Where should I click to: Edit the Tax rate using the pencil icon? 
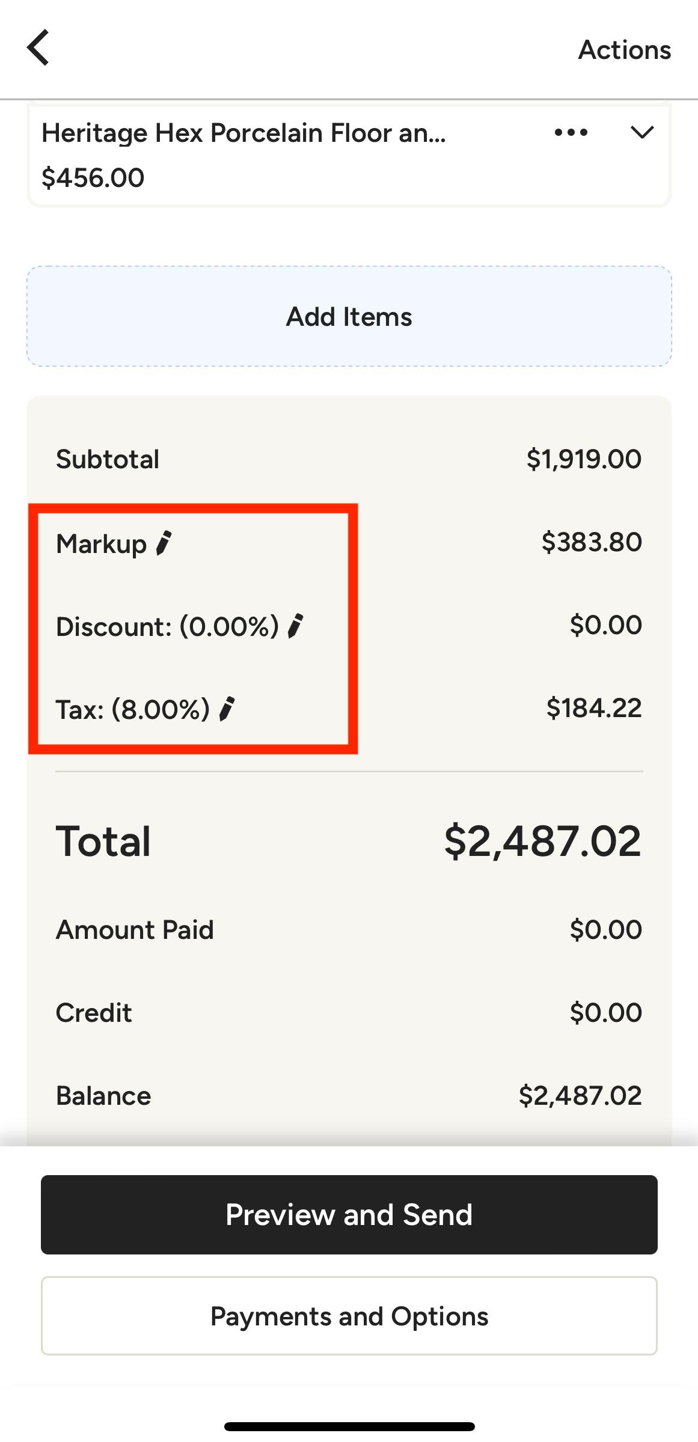(228, 708)
